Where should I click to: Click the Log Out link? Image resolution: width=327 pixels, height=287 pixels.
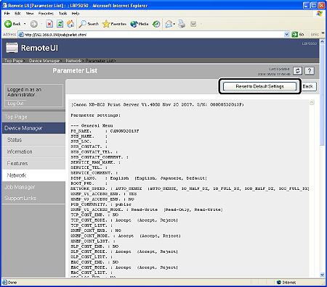click(15, 104)
